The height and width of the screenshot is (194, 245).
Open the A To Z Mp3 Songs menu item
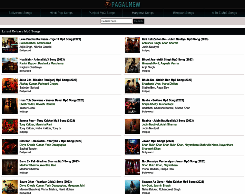pos(224,13)
